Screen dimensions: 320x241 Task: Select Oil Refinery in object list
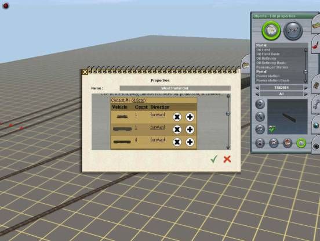point(266,59)
